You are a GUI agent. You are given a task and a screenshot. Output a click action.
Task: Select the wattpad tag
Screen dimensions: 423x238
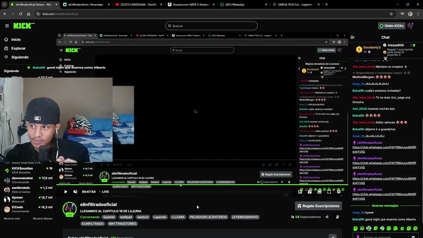tap(126, 217)
